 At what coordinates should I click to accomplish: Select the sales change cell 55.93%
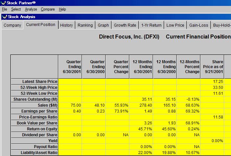point(117,105)
